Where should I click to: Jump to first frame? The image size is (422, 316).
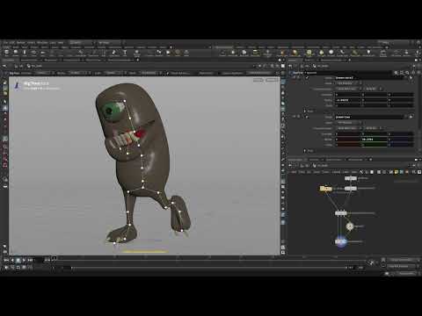pyautogui.click(x=6, y=260)
